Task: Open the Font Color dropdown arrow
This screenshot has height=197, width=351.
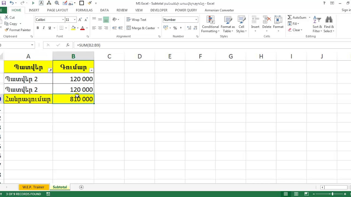Action: pyautogui.click(x=87, y=28)
